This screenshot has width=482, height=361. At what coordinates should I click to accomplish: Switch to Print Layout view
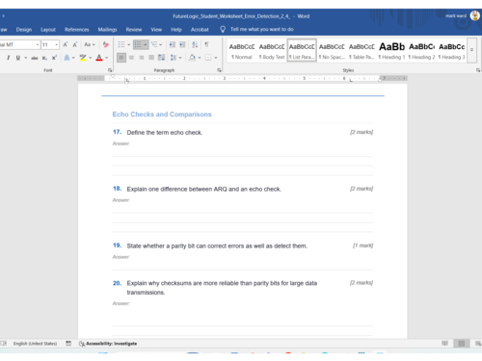click(462, 344)
